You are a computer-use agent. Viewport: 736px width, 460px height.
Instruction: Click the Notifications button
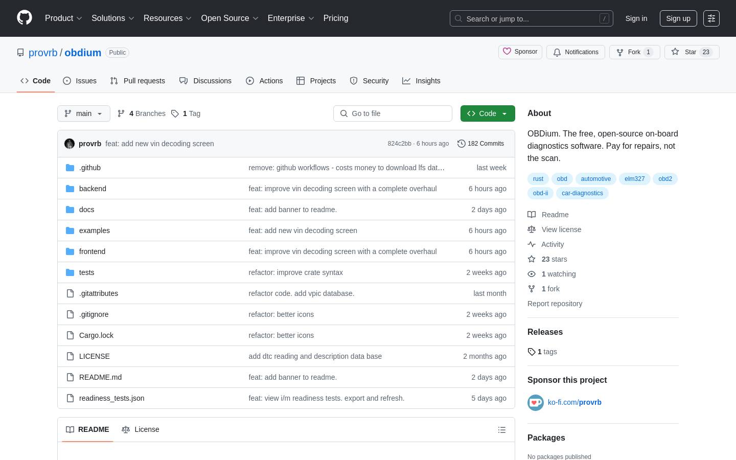click(576, 52)
